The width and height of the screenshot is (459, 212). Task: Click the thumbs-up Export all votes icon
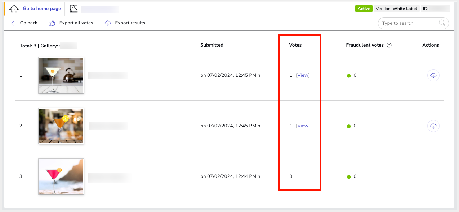tap(52, 23)
